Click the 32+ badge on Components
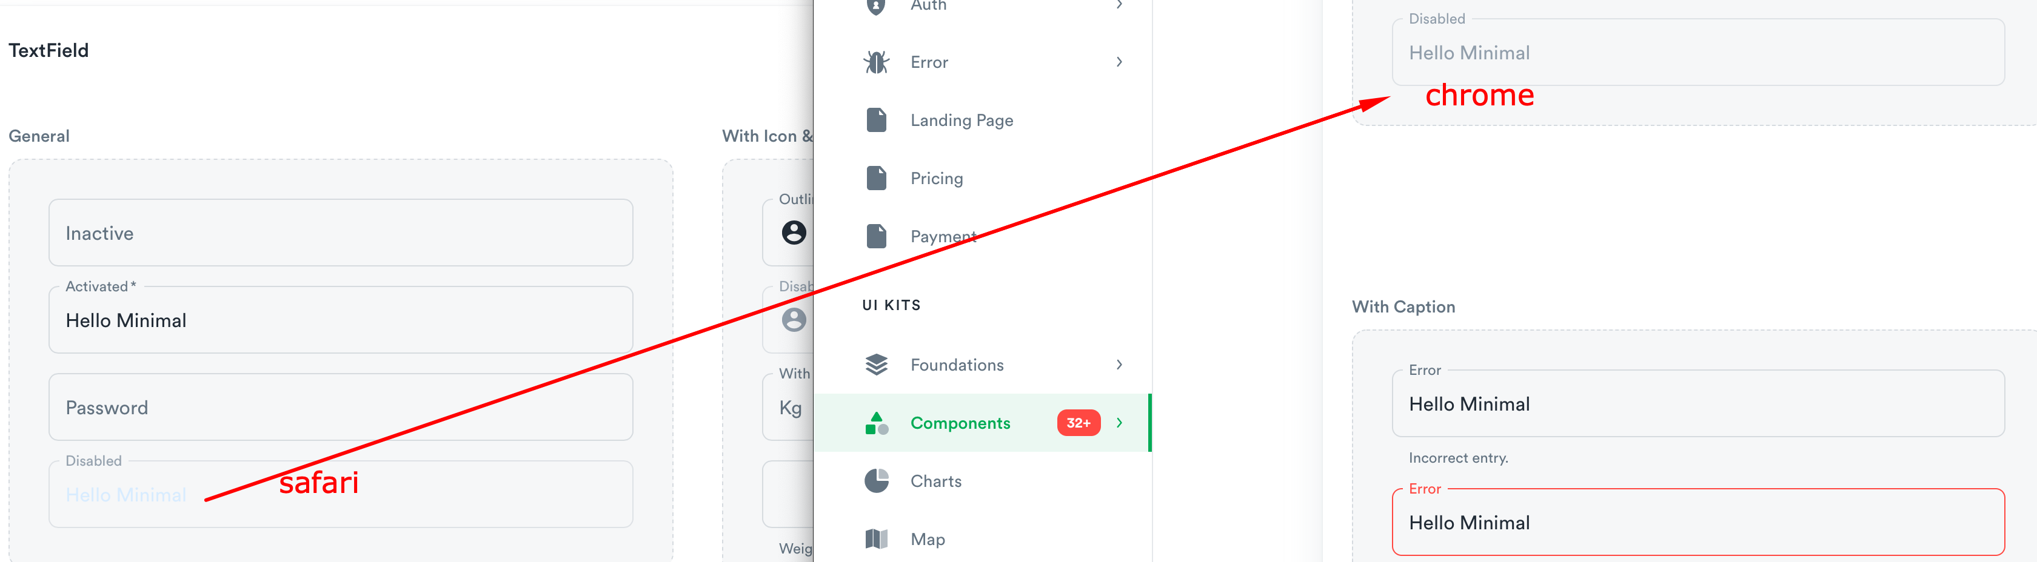Viewport: 2037px width, 562px height. tap(1078, 423)
